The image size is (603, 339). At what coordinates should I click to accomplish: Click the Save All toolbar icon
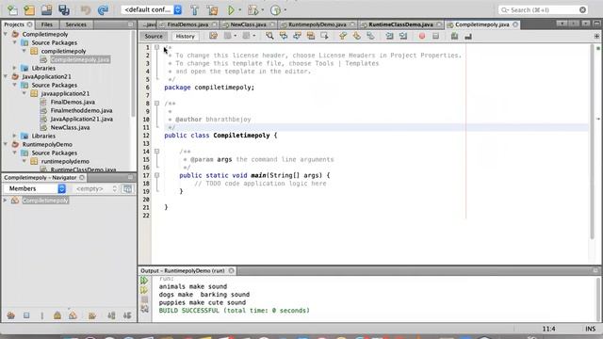pyautogui.click(x=64, y=10)
